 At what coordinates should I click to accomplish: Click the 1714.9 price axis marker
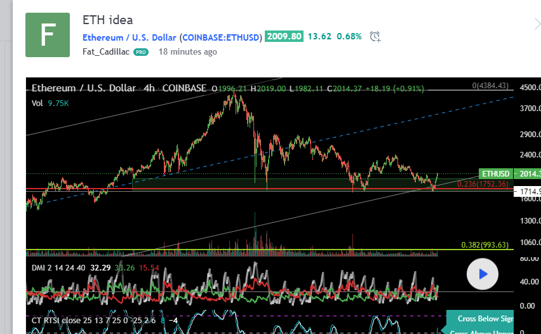click(x=529, y=191)
